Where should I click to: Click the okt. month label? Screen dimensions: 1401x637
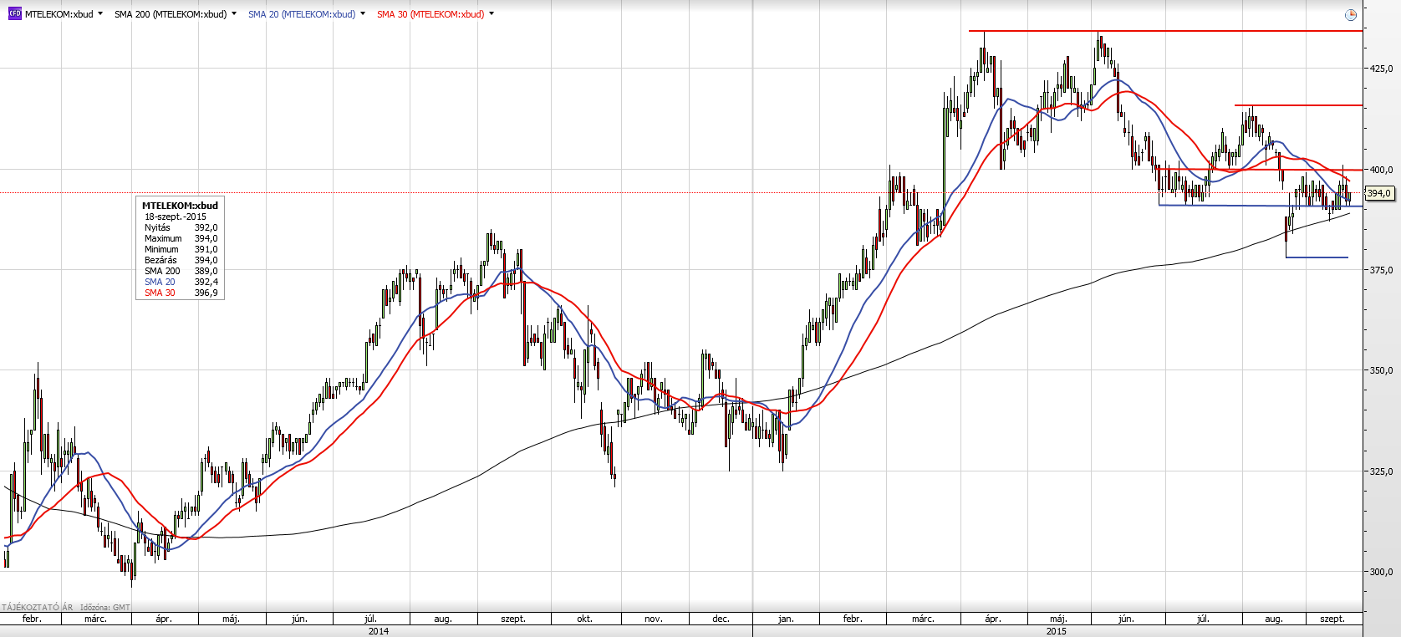(584, 619)
